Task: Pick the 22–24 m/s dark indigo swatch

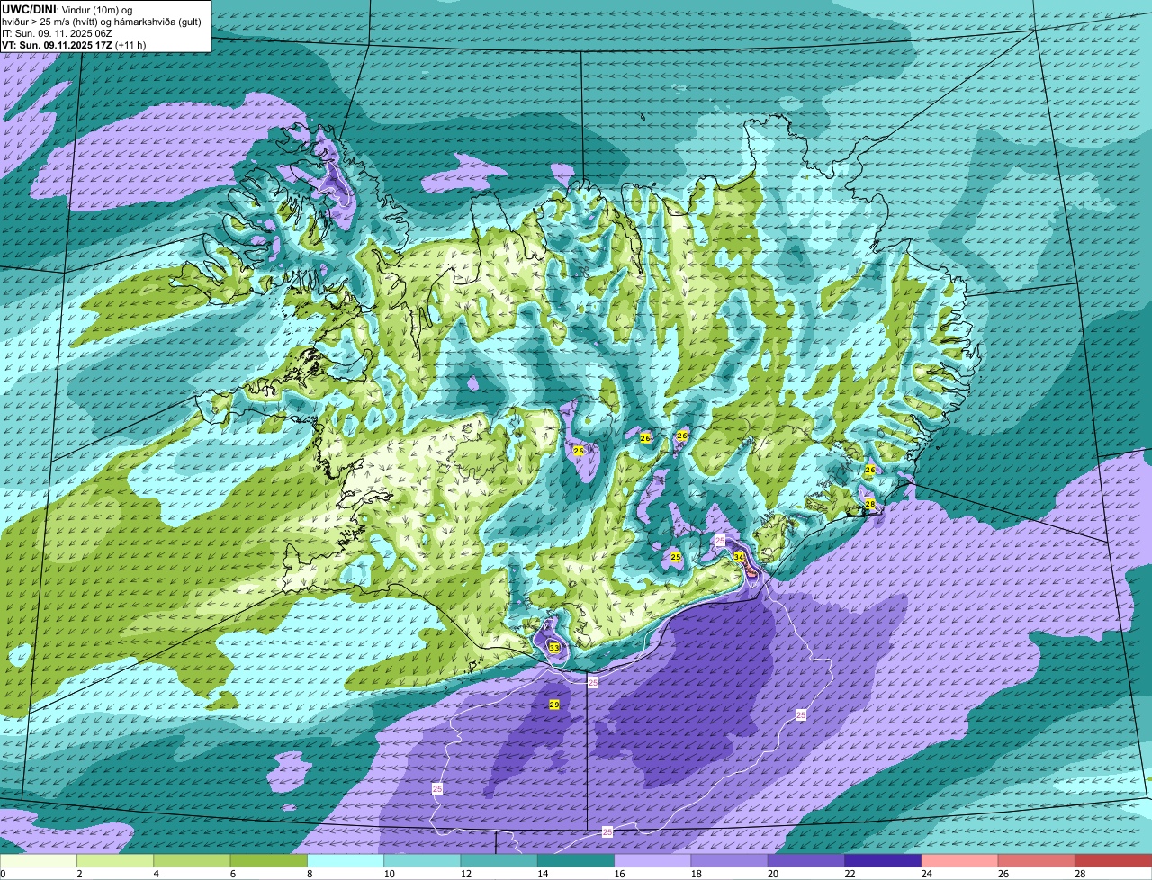Action: coord(883,860)
